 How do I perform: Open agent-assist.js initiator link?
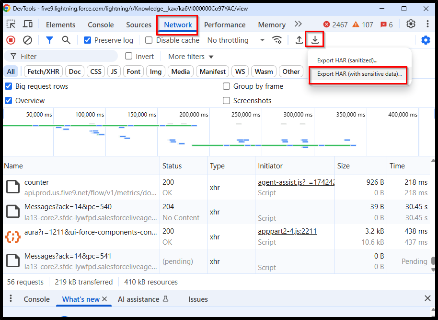coord(296,182)
